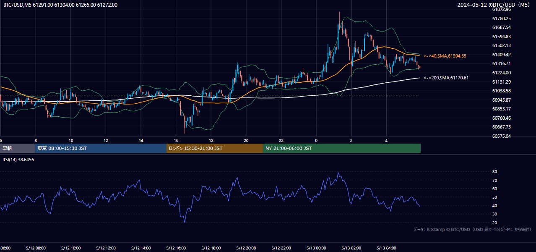This screenshot has height=252, width=536.
Task: Click price axis value 61316.71
Action: (501, 63)
